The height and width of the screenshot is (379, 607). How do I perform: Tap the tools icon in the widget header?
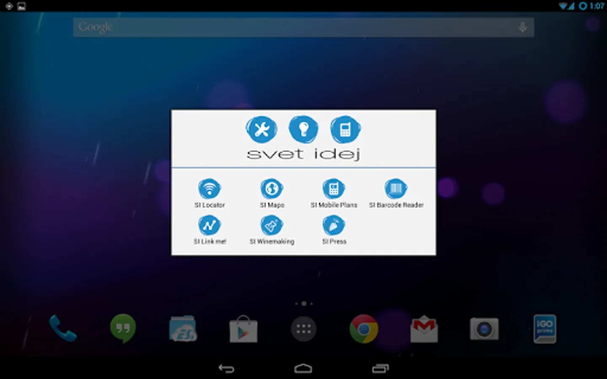[x=262, y=129]
